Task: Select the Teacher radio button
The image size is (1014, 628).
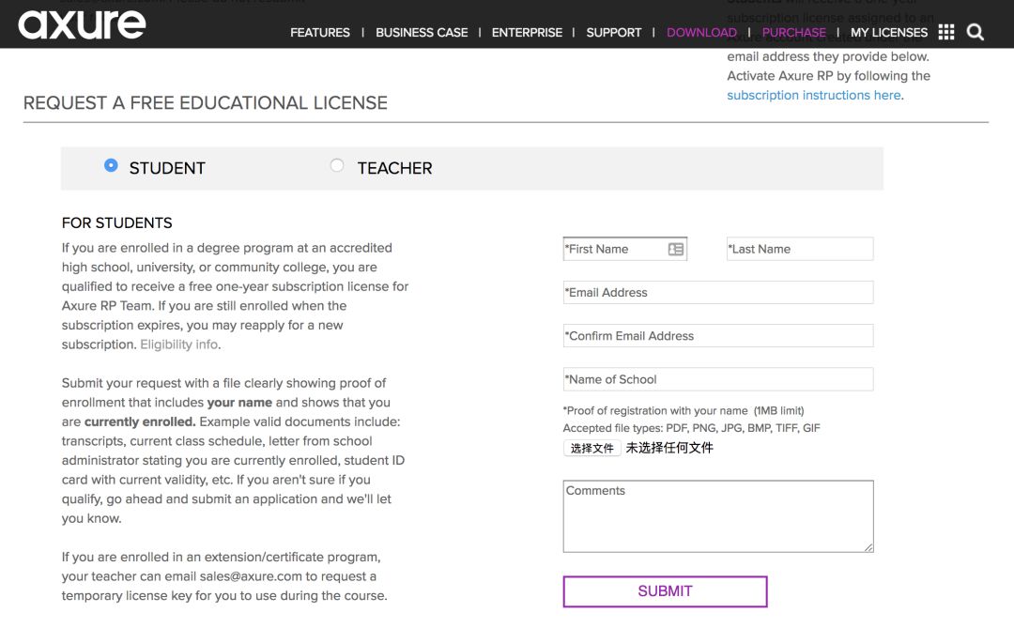Action: coord(337,165)
